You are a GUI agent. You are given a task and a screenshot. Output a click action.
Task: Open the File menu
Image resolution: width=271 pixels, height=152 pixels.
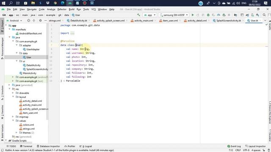[8, 9]
